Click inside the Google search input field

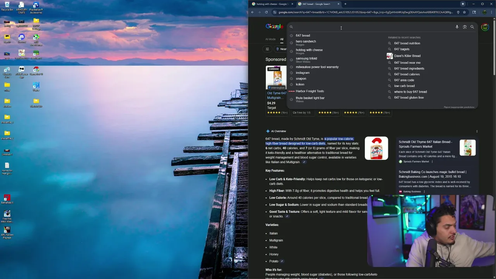pyautogui.click(x=372, y=27)
